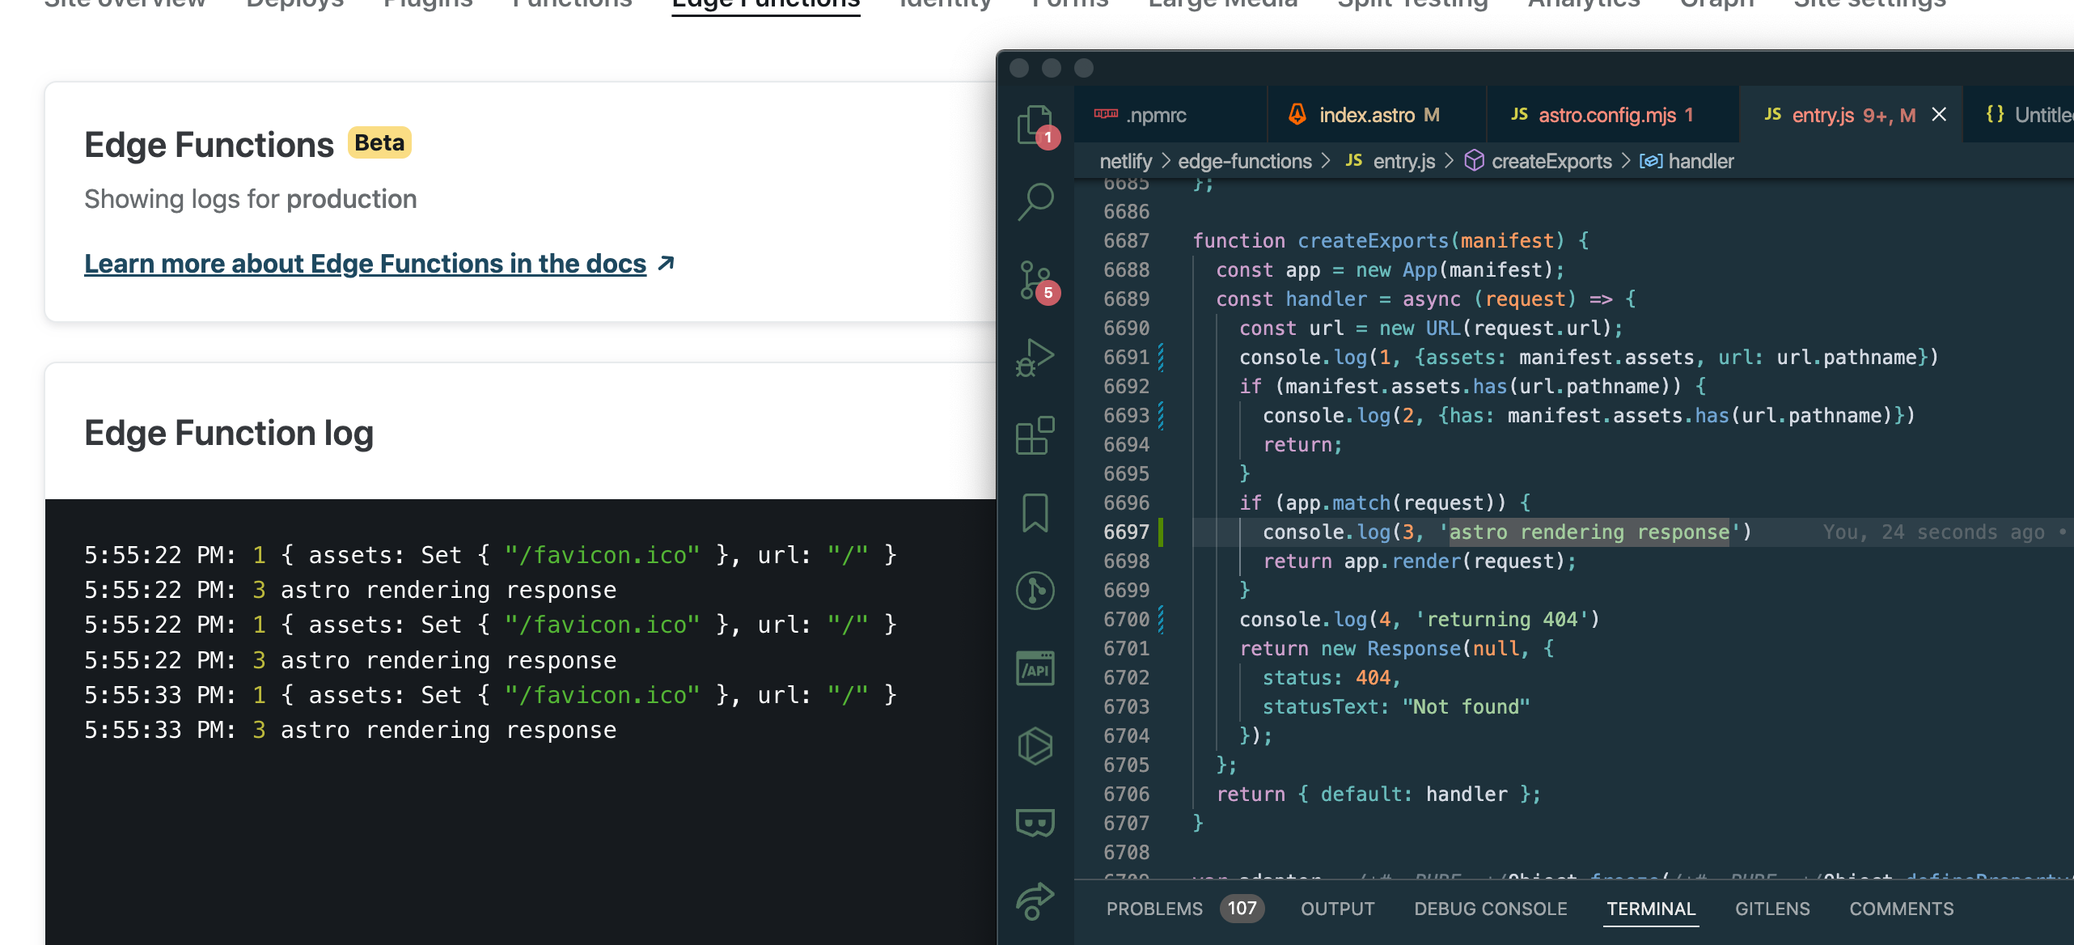This screenshot has height=945, width=2074.
Task: Click the JS icon on the entry.js tab
Action: tap(1772, 114)
